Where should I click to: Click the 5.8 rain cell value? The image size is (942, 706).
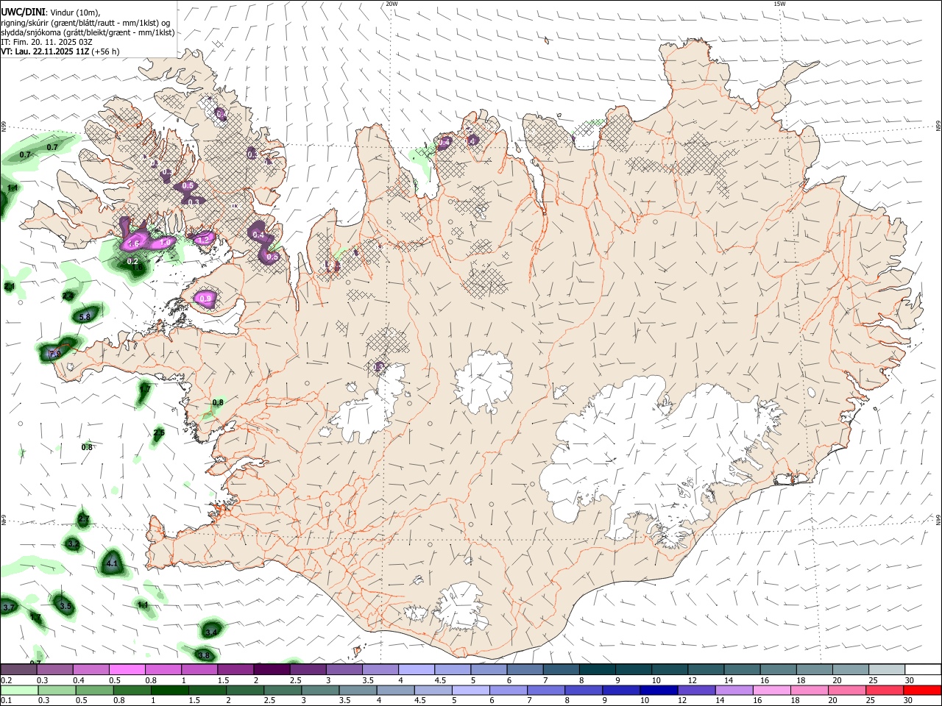[84, 317]
